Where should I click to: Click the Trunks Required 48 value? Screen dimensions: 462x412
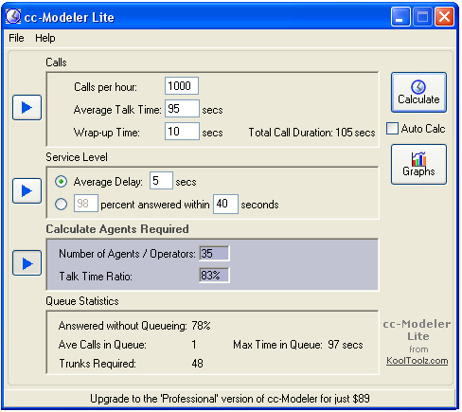click(x=197, y=364)
